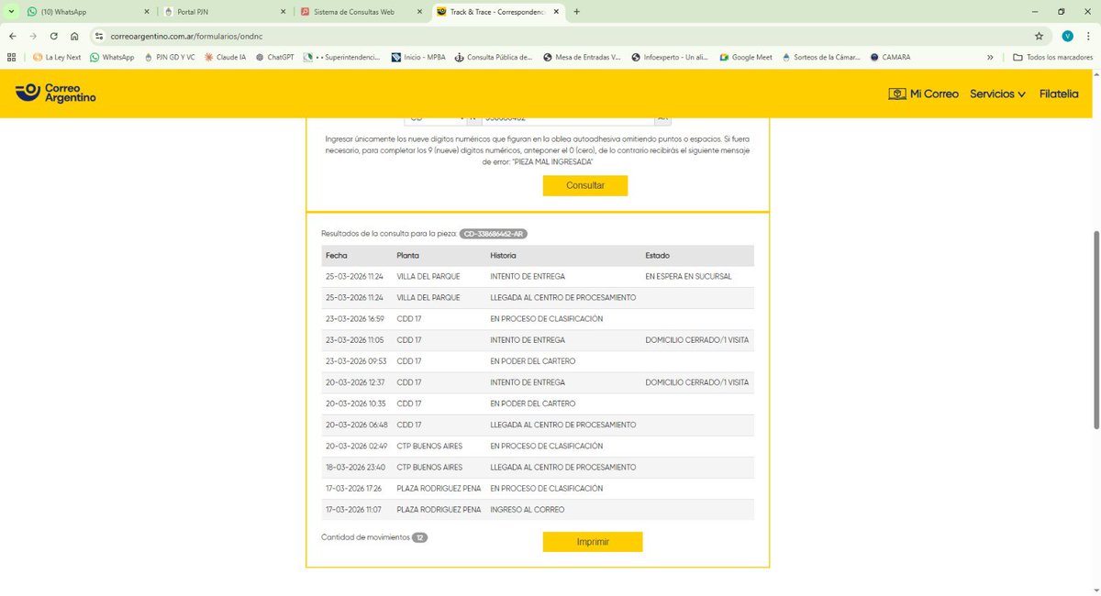Select the 18-03-2026 23:40 date cell
Image resolution: width=1101 pixels, height=596 pixels.
(x=356, y=467)
